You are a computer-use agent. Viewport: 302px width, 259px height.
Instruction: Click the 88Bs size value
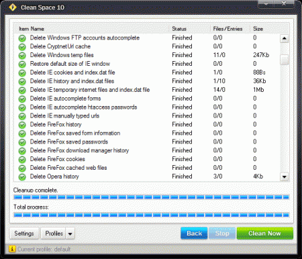coord(259,72)
